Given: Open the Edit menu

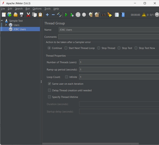Looking at the screenshot, I should click(x=10, y=9).
